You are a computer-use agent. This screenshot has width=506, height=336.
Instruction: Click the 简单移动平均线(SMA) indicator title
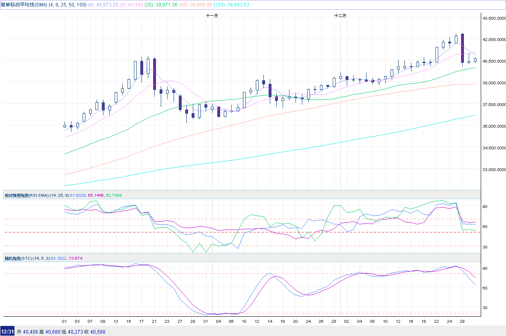[24, 5]
